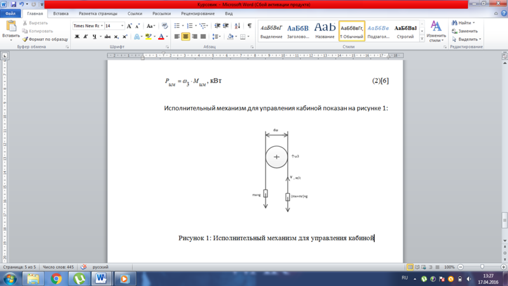Click the Paste (Вставить) clipboard icon
This screenshot has height=286, width=508.
[x=11, y=26]
